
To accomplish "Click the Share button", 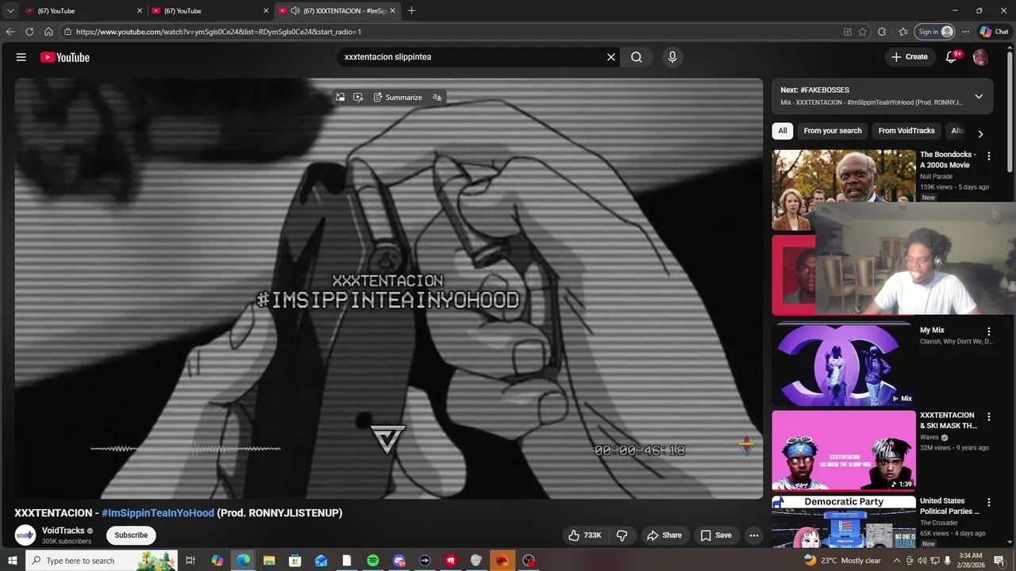I will [664, 535].
